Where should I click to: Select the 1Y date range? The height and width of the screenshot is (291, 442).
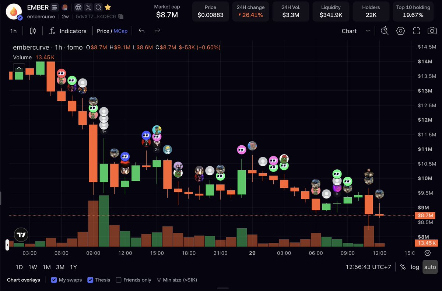(x=73, y=267)
